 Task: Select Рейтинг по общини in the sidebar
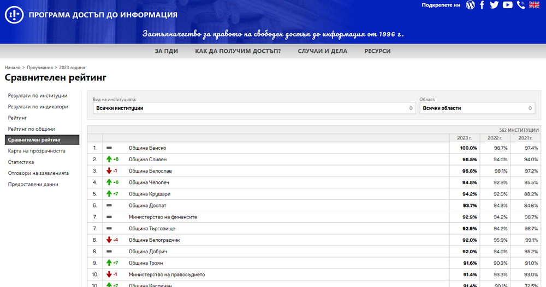(x=31, y=129)
